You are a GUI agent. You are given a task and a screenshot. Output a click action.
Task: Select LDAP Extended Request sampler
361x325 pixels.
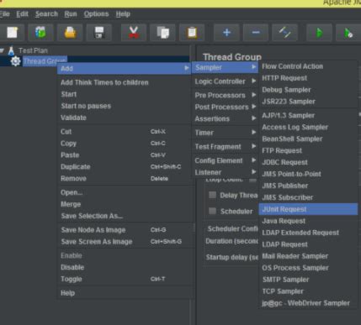click(x=308, y=233)
